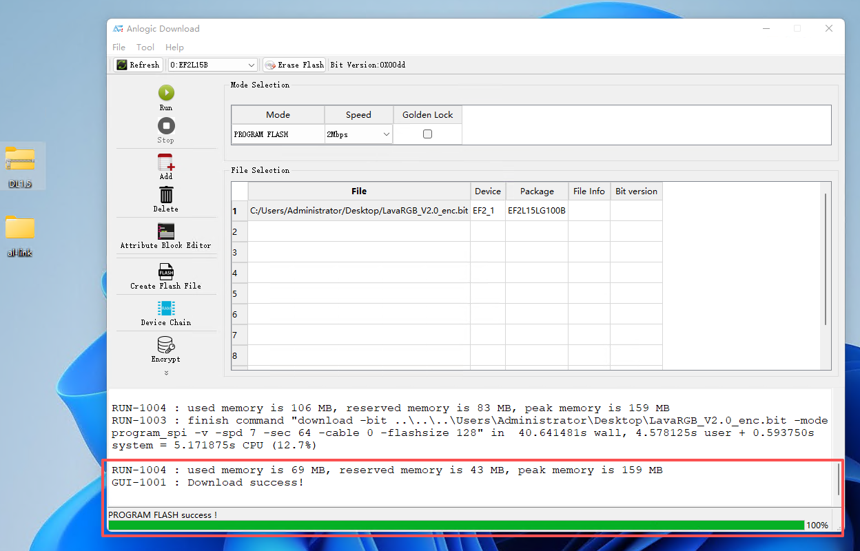Select row header 8 in file table
Image resolution: width=860 pixels, height=551 pixels.
coord(239,355)
